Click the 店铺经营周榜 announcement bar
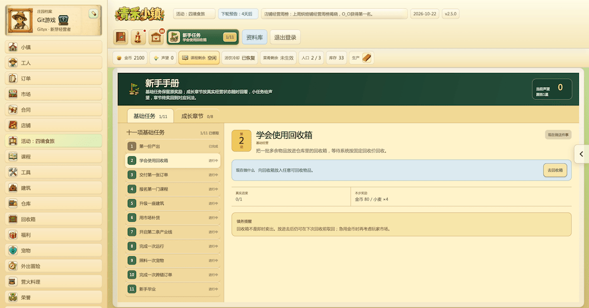This screenshot has height=308, width=589. pos(335,14)
